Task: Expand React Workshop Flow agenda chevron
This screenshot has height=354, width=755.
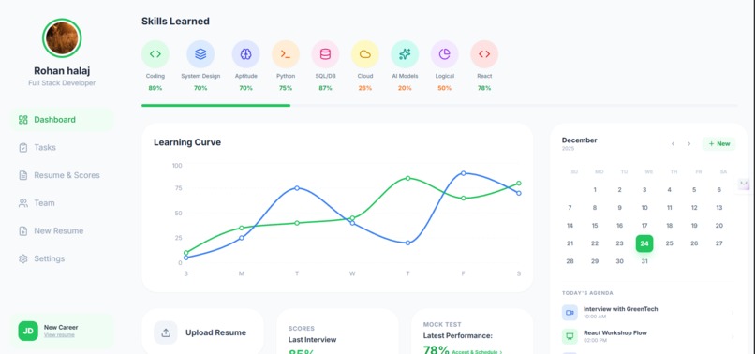Action: pos(733,336)
